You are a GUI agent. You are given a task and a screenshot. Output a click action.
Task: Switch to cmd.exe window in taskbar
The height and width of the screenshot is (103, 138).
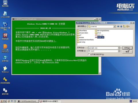click(x=28, y=101)
